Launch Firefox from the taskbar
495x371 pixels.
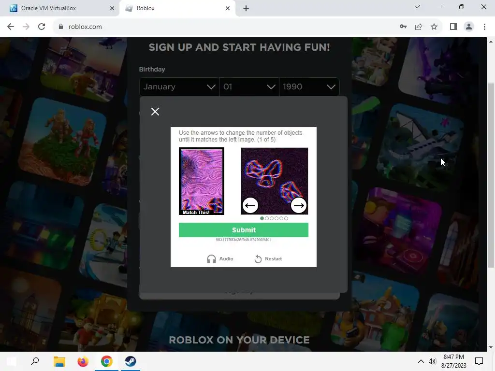click(x=83, y=361)
